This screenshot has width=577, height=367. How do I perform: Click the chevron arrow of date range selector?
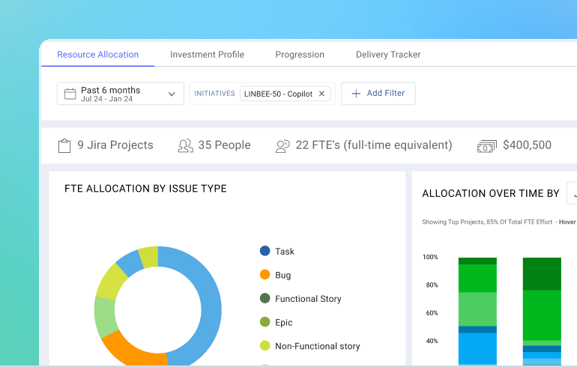pos(172,94)
